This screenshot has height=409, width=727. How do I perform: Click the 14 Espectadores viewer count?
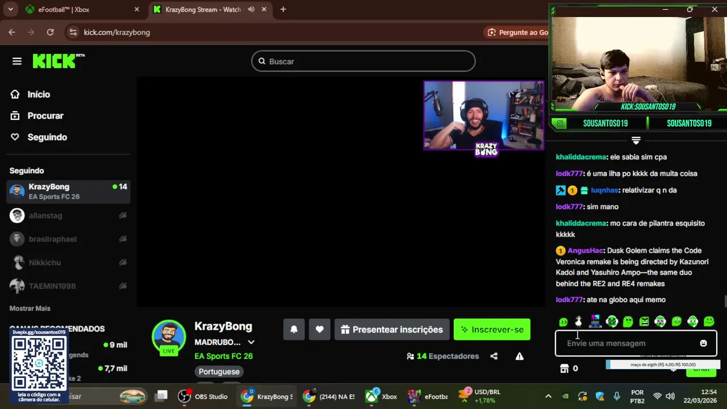point(443,356)
